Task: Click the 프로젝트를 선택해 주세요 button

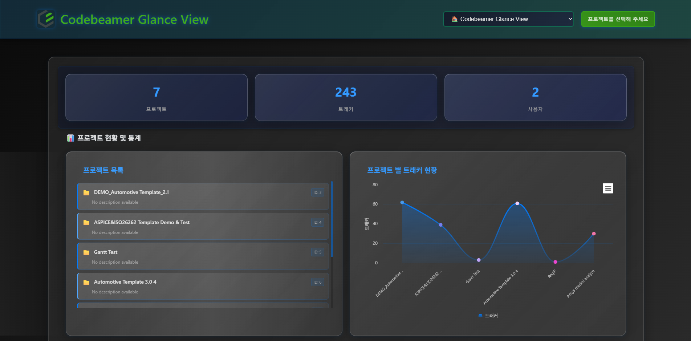Action: point(618,19)
